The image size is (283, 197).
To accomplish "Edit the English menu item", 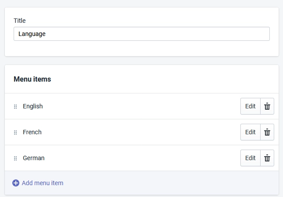I will [x=250, y=106].
